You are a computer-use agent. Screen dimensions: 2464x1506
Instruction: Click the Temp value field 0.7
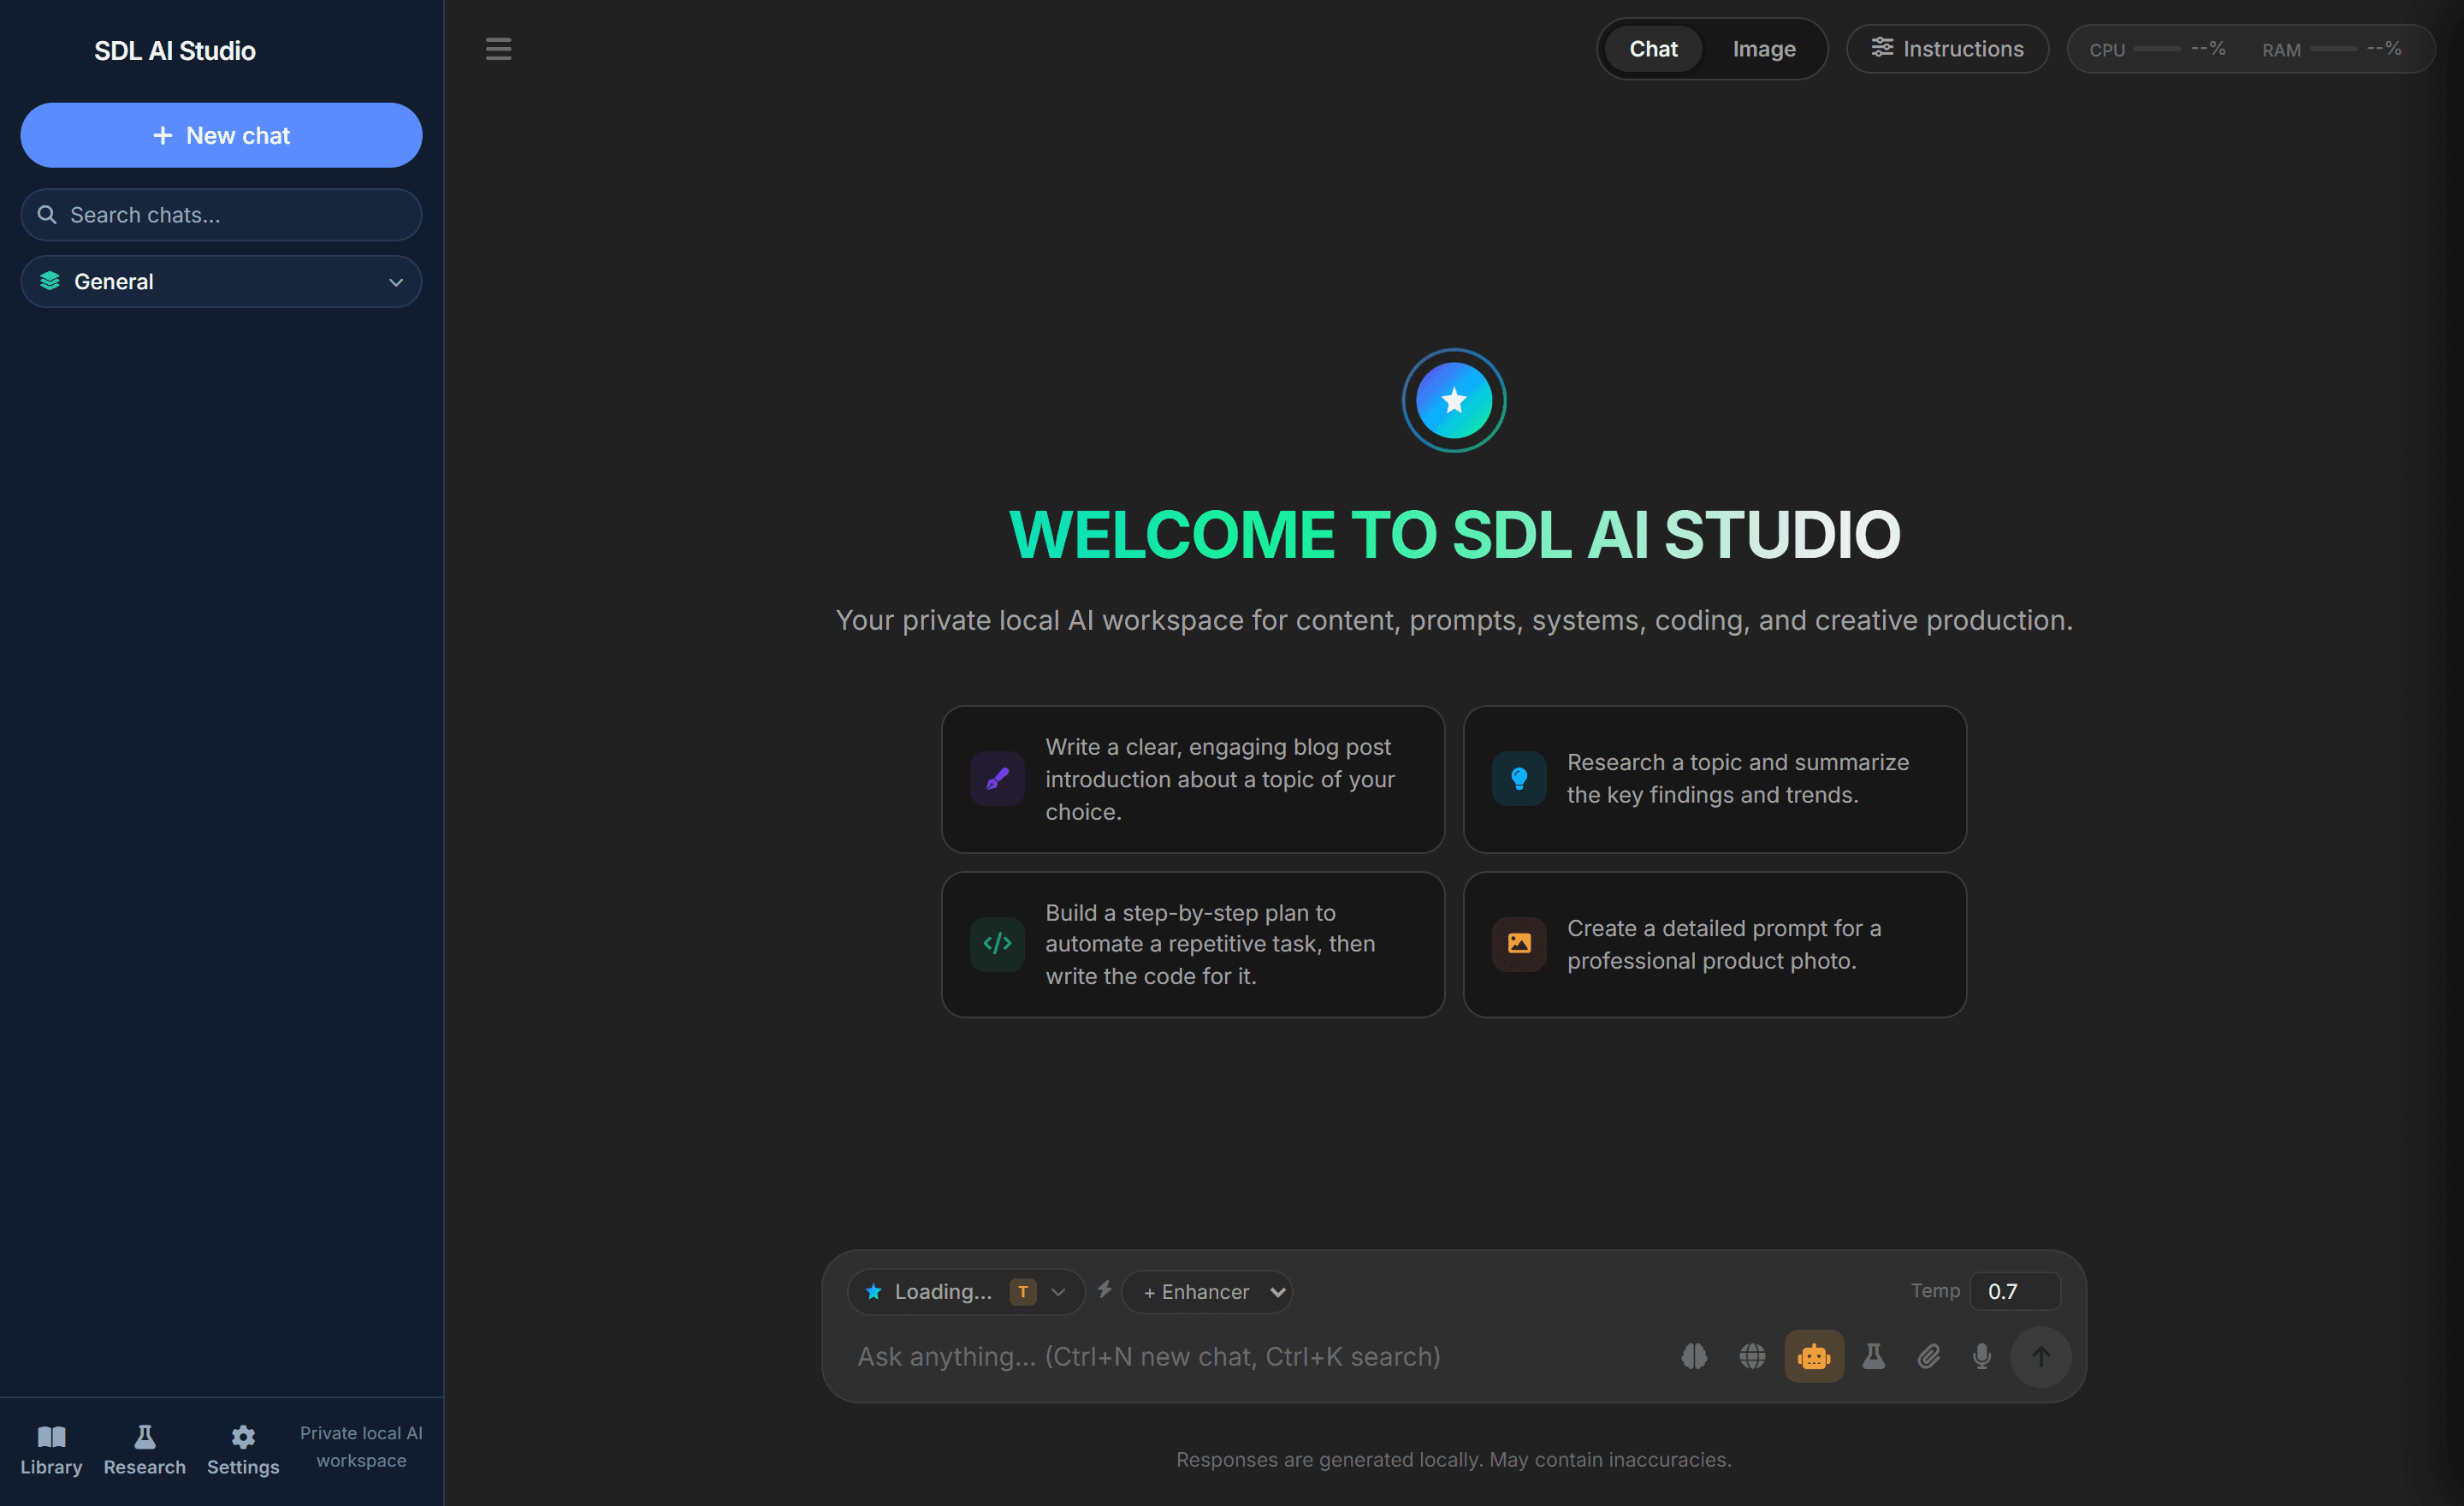(x=2014, y=1291)
